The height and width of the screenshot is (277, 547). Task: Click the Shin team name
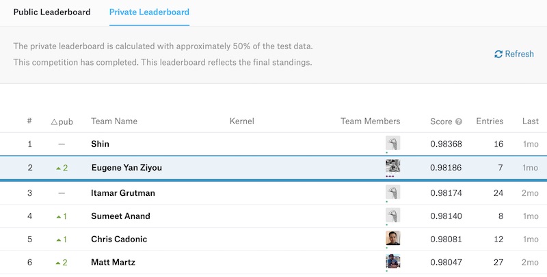point(100,144)
